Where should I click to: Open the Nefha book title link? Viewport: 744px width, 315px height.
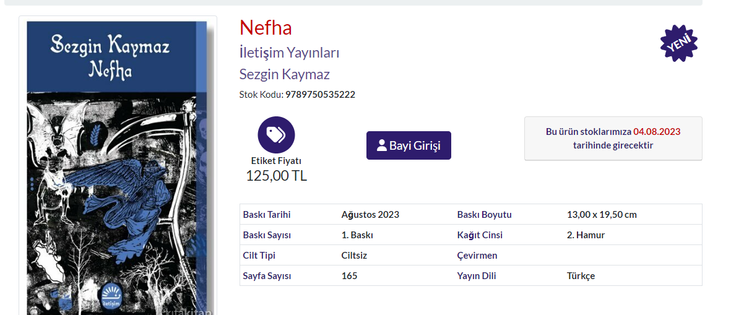(266, 28)
